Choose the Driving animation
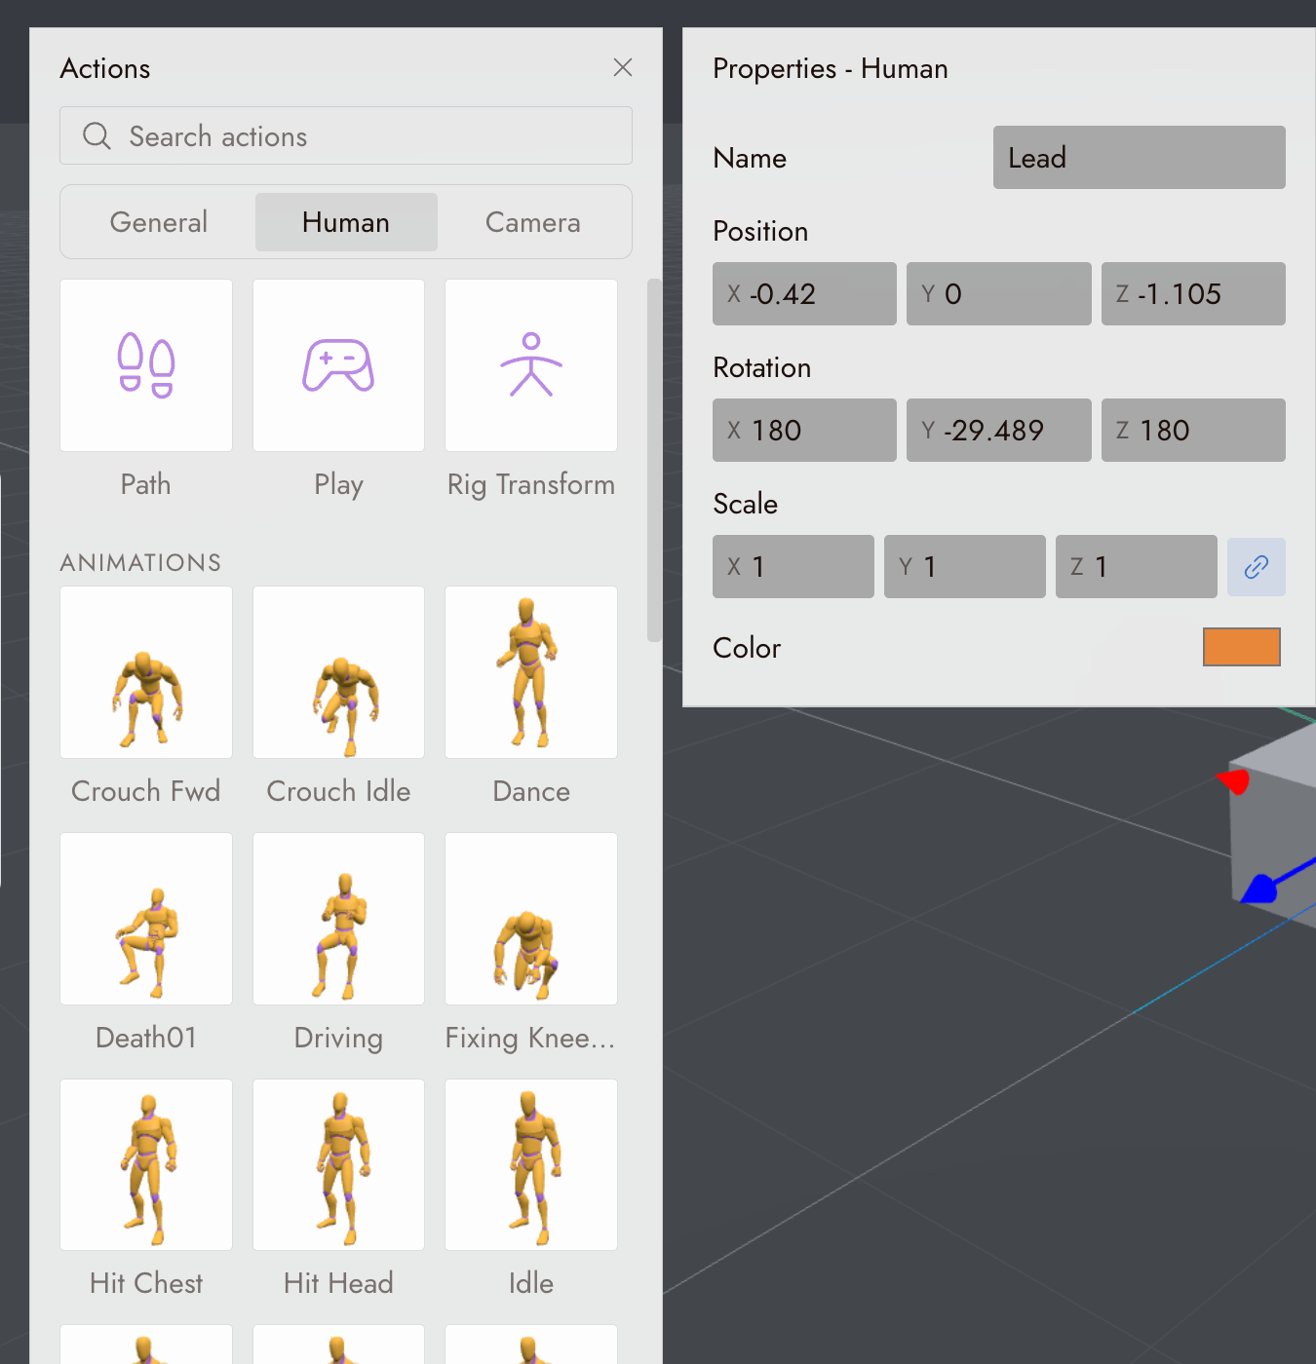This screenshot has height=1364, width=1316. tap(338, 919)
